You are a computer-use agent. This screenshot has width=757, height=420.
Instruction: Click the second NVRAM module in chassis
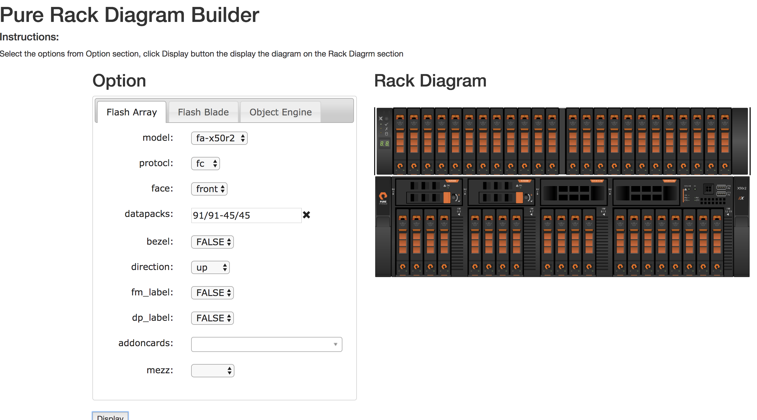point(501,192)
